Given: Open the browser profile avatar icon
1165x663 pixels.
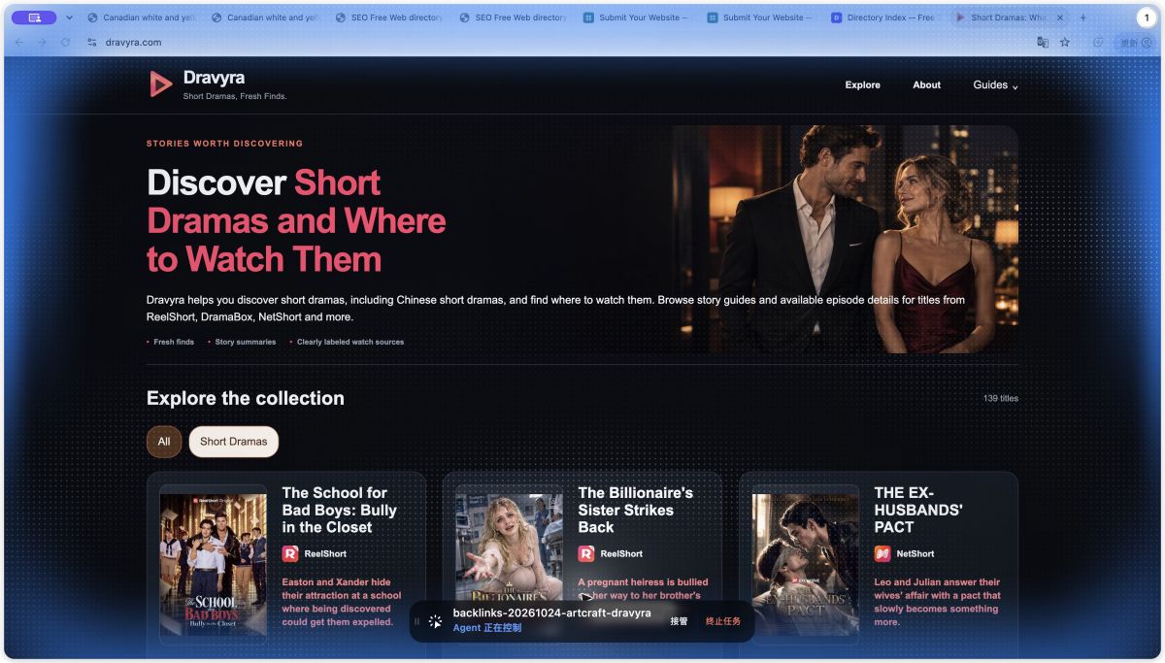Looking at the screenshot, I should point(1146,43).
